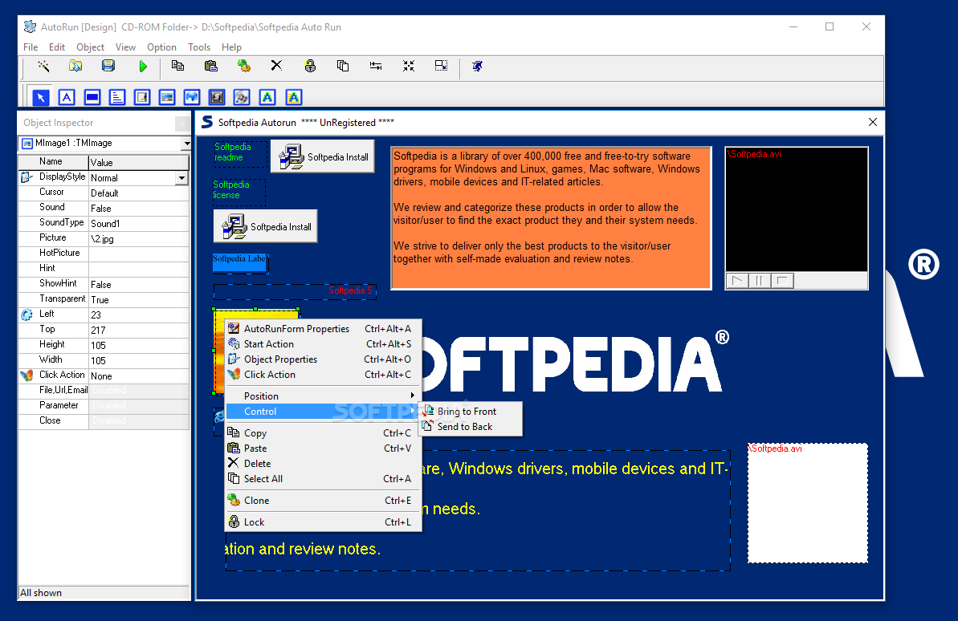Choose Paste in context menu
Screen dimensions: 958x621
pos(324,448)
